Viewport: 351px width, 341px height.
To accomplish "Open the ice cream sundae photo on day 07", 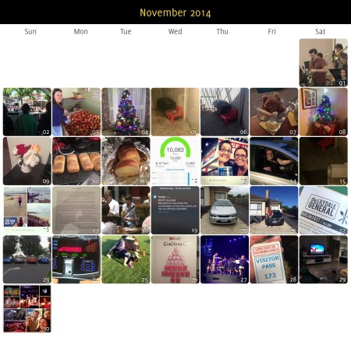I will tap(274, 112).
